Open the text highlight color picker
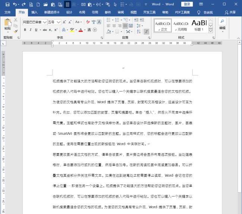 [x=72, y=30]
